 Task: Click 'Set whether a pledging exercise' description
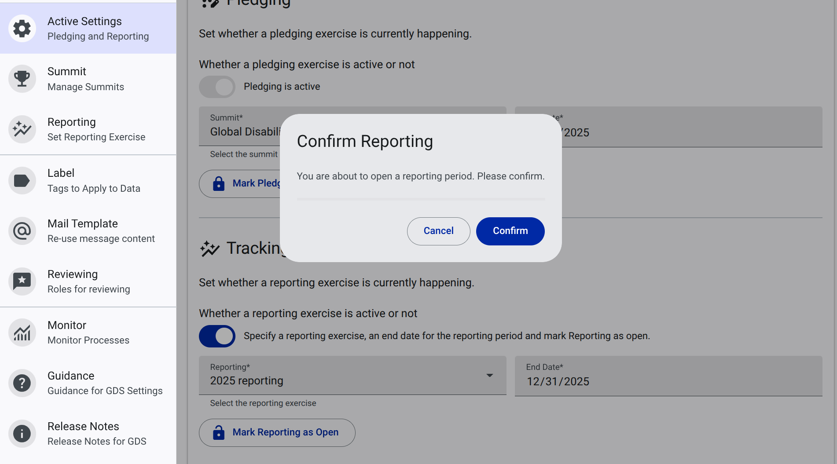coord(335,34)
